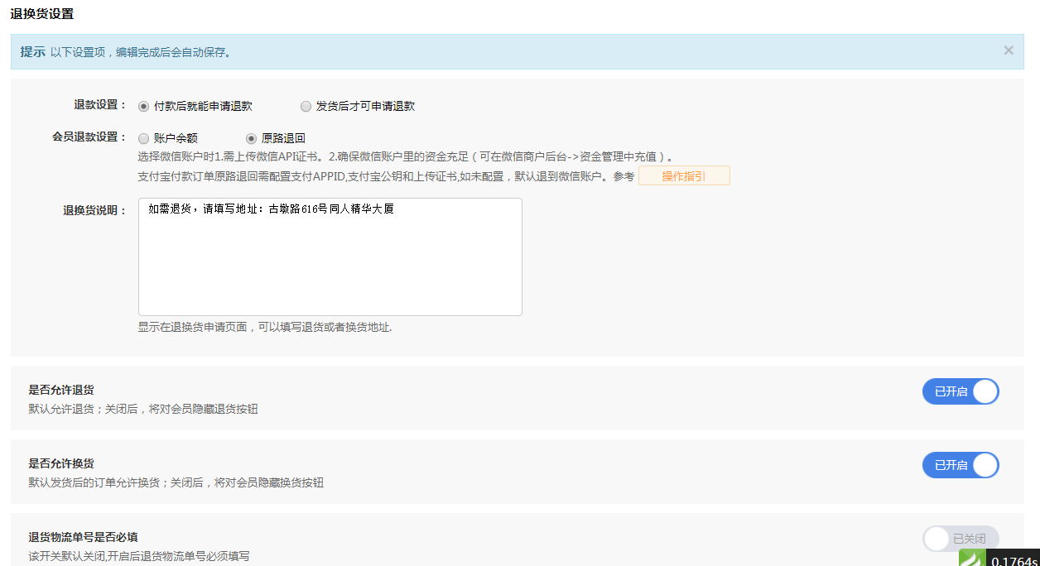Click the 会员退款设置 field label
This screenshot has width=1040, height=566.
[89, 137]
